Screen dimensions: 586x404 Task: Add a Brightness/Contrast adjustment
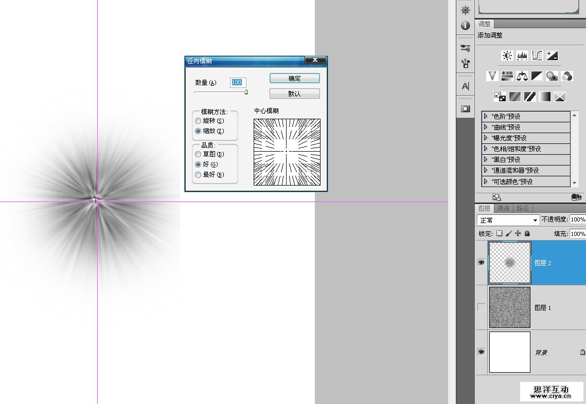[507, 56]
